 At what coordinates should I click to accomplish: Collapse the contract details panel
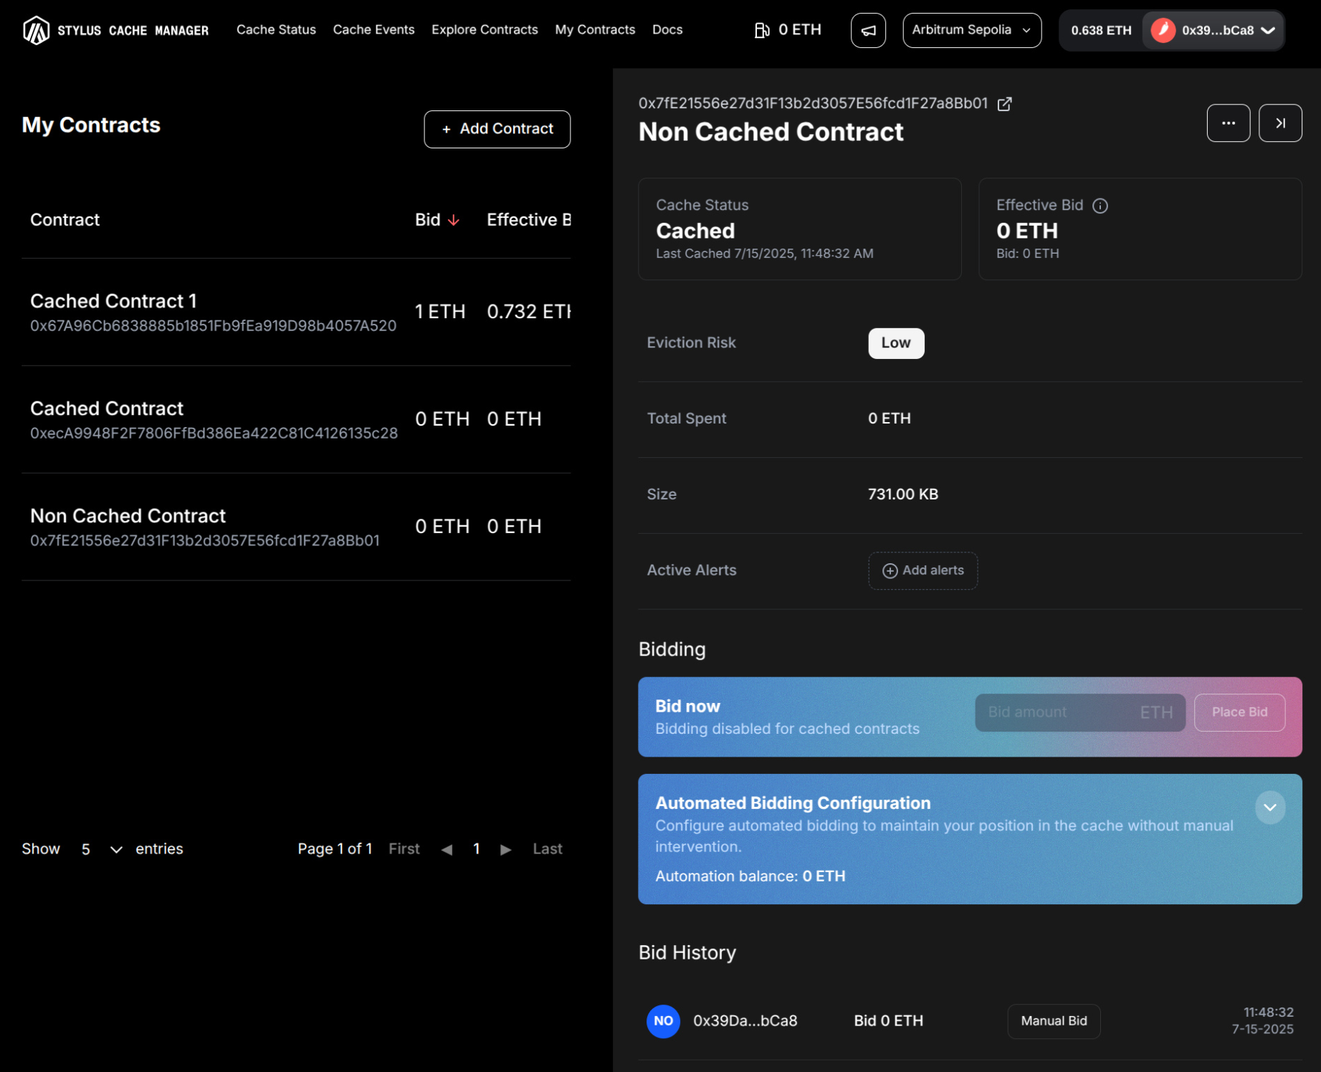tap(1280, 123)
